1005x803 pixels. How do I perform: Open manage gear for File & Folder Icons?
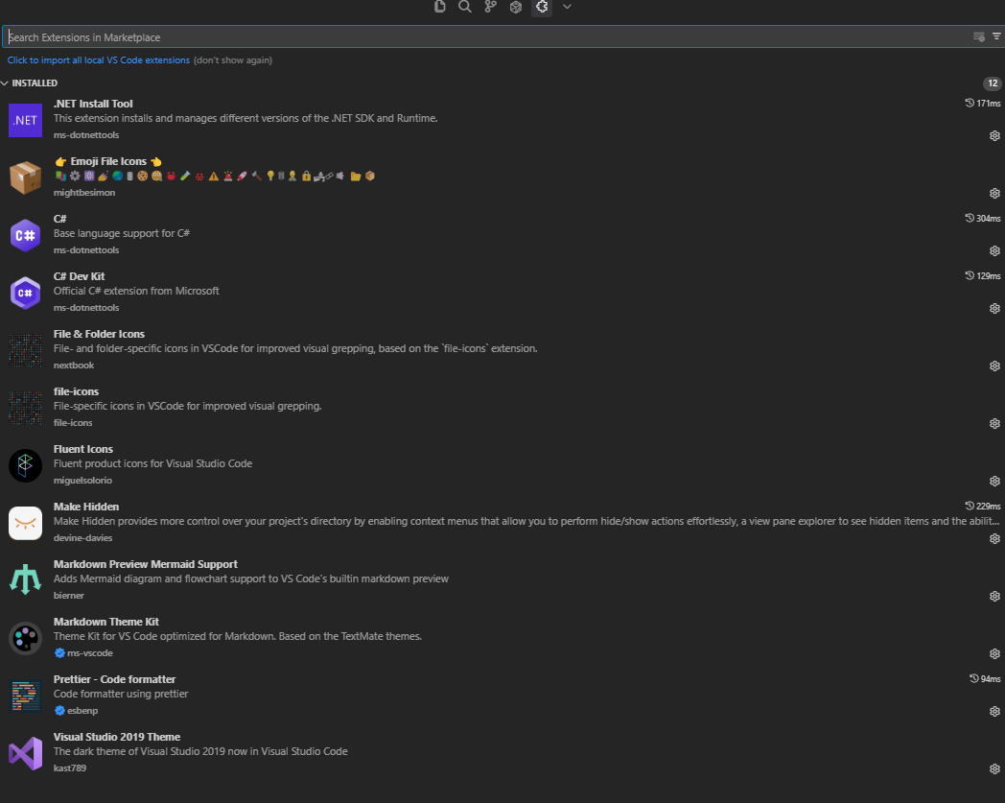coord(994,366)
